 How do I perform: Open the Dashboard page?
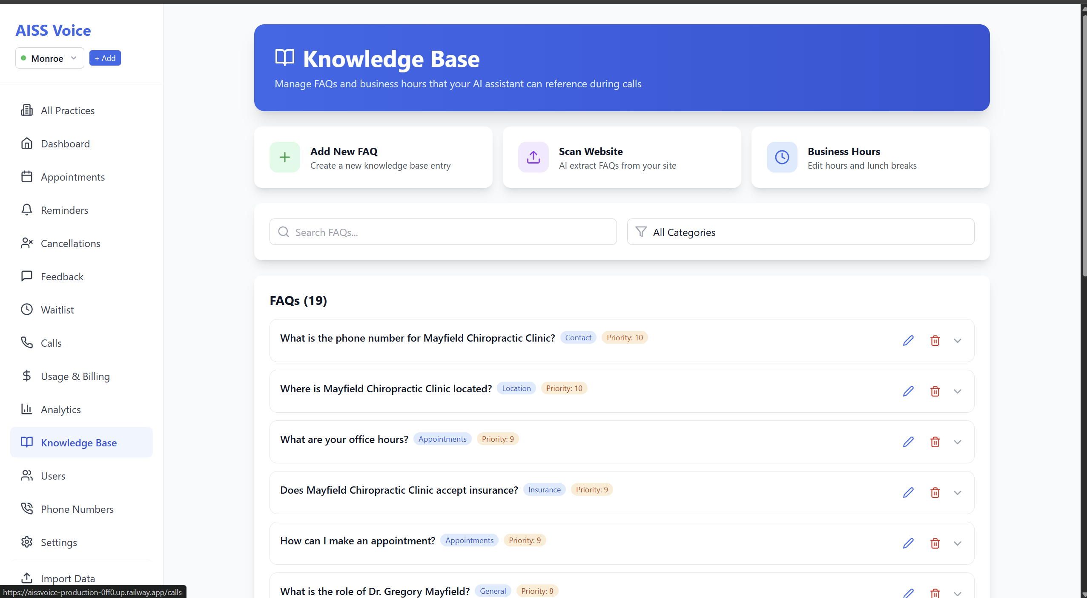tap(81, 144)
